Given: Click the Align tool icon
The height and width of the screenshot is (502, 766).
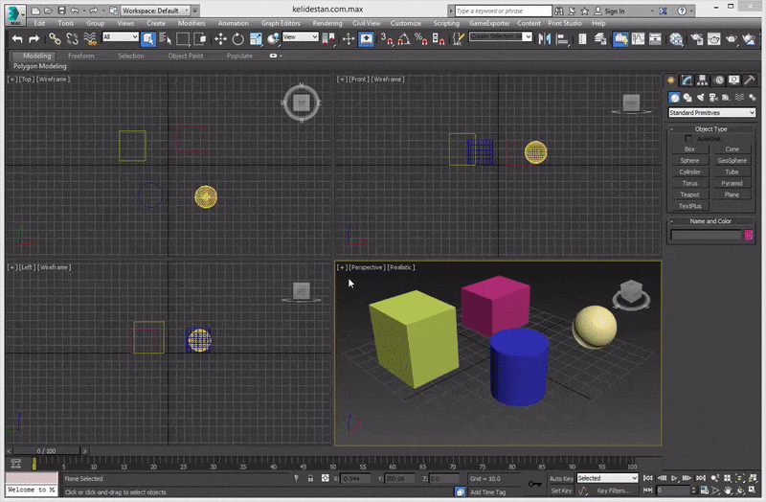Looking at the screenshot, I should 562,38.
